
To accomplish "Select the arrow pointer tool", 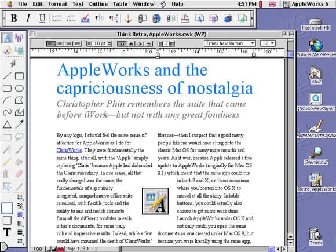I will coord(13,63).
